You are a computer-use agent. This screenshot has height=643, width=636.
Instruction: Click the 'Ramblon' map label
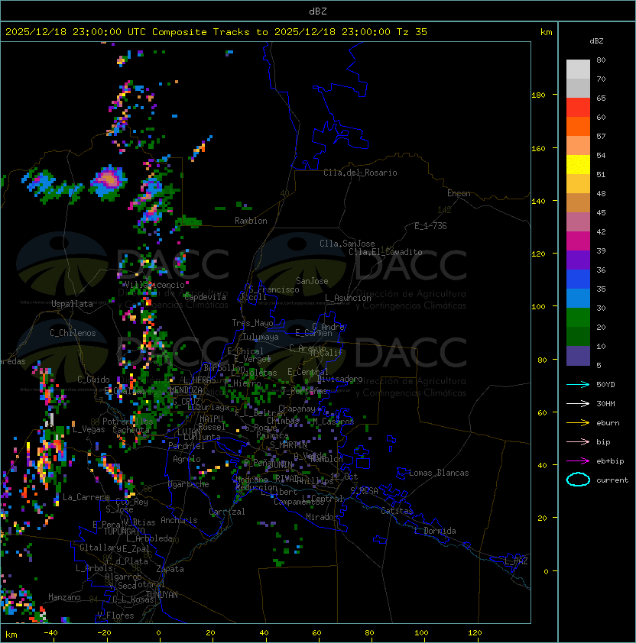251,221
